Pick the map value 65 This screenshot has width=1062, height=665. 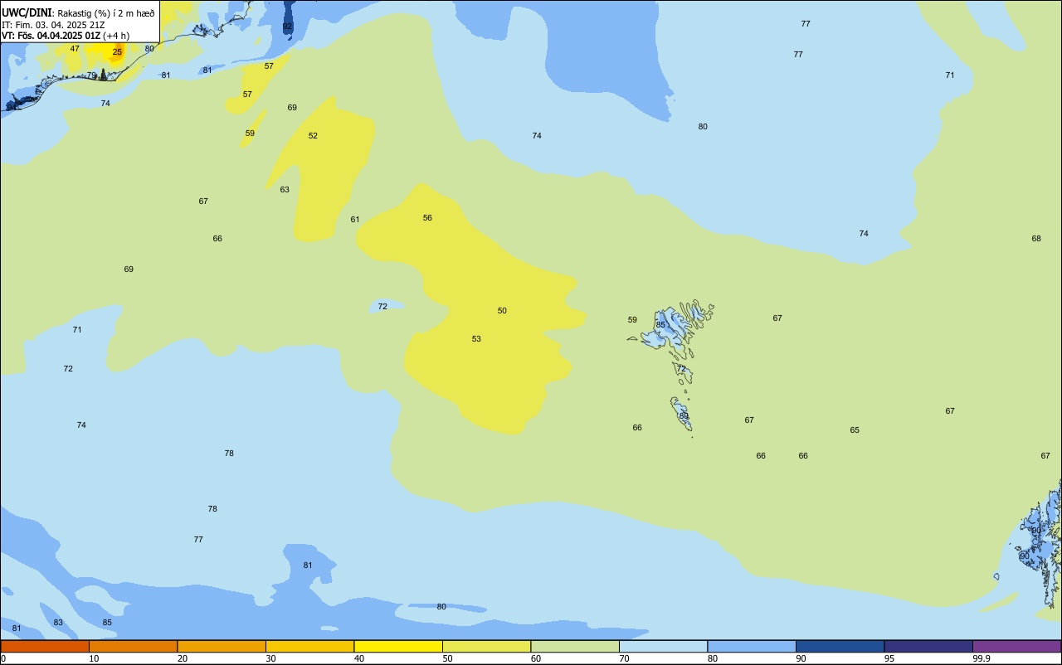coord(855,430)
